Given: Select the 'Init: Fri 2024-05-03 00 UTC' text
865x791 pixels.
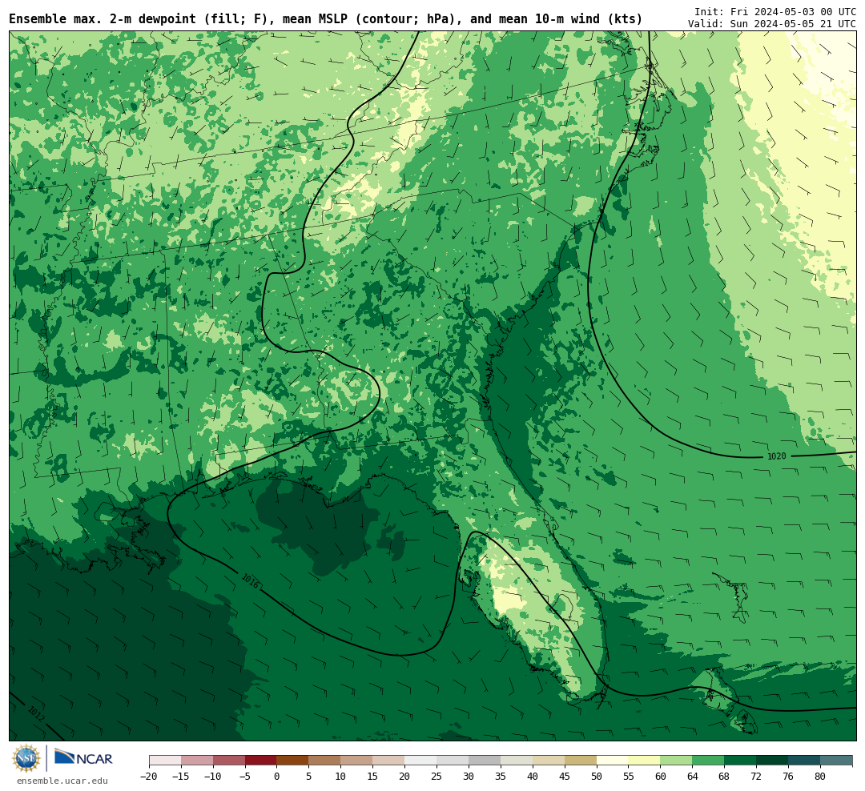Looking at the screenshot, I should coord(775,11).
